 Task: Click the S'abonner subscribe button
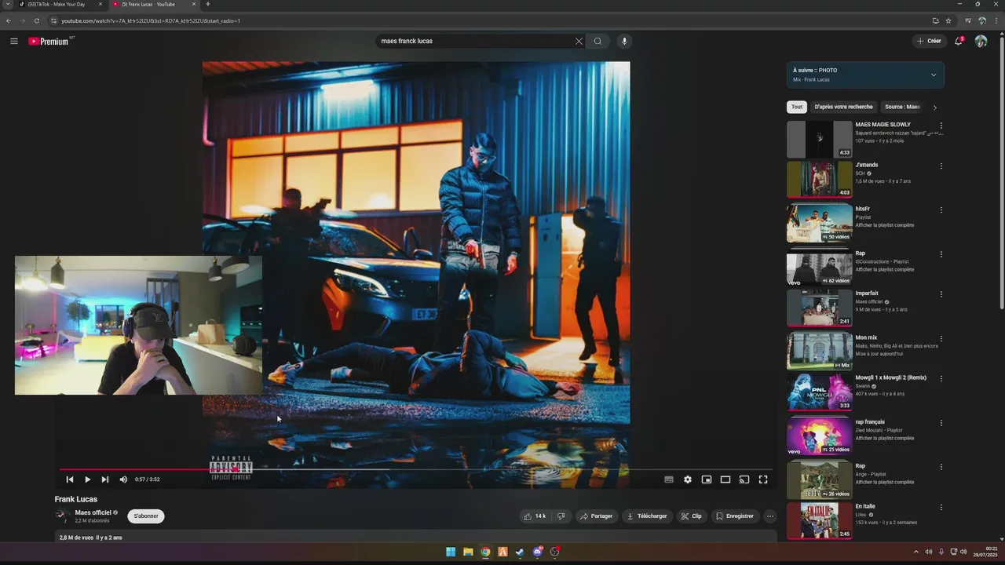(x=146, y=516)
